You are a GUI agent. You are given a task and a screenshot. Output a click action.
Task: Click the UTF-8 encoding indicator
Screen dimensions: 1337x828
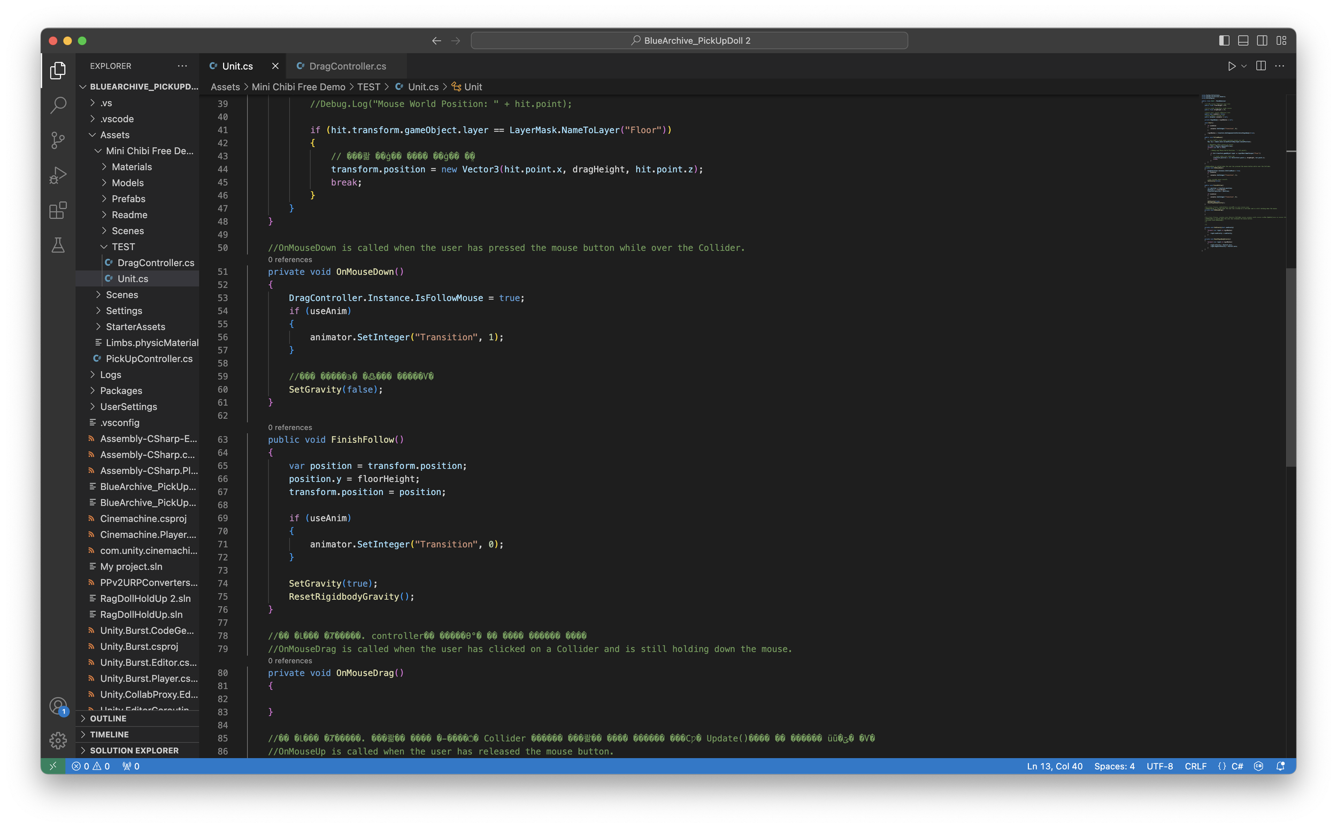[1159, 766]
